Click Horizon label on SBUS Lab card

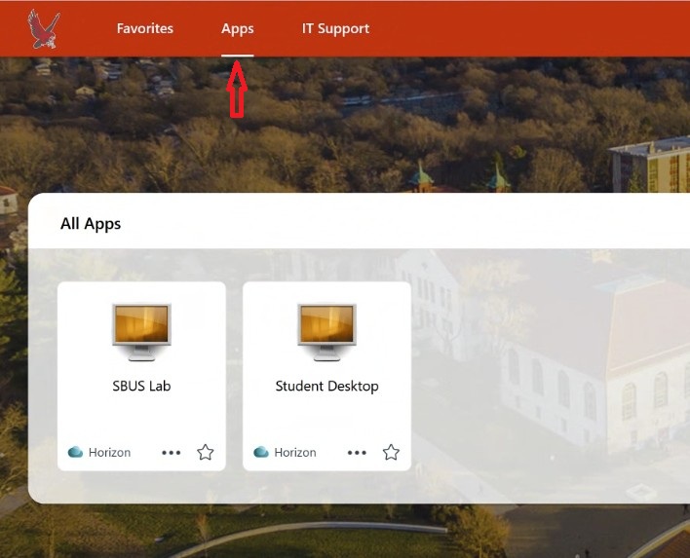[109, 453]
